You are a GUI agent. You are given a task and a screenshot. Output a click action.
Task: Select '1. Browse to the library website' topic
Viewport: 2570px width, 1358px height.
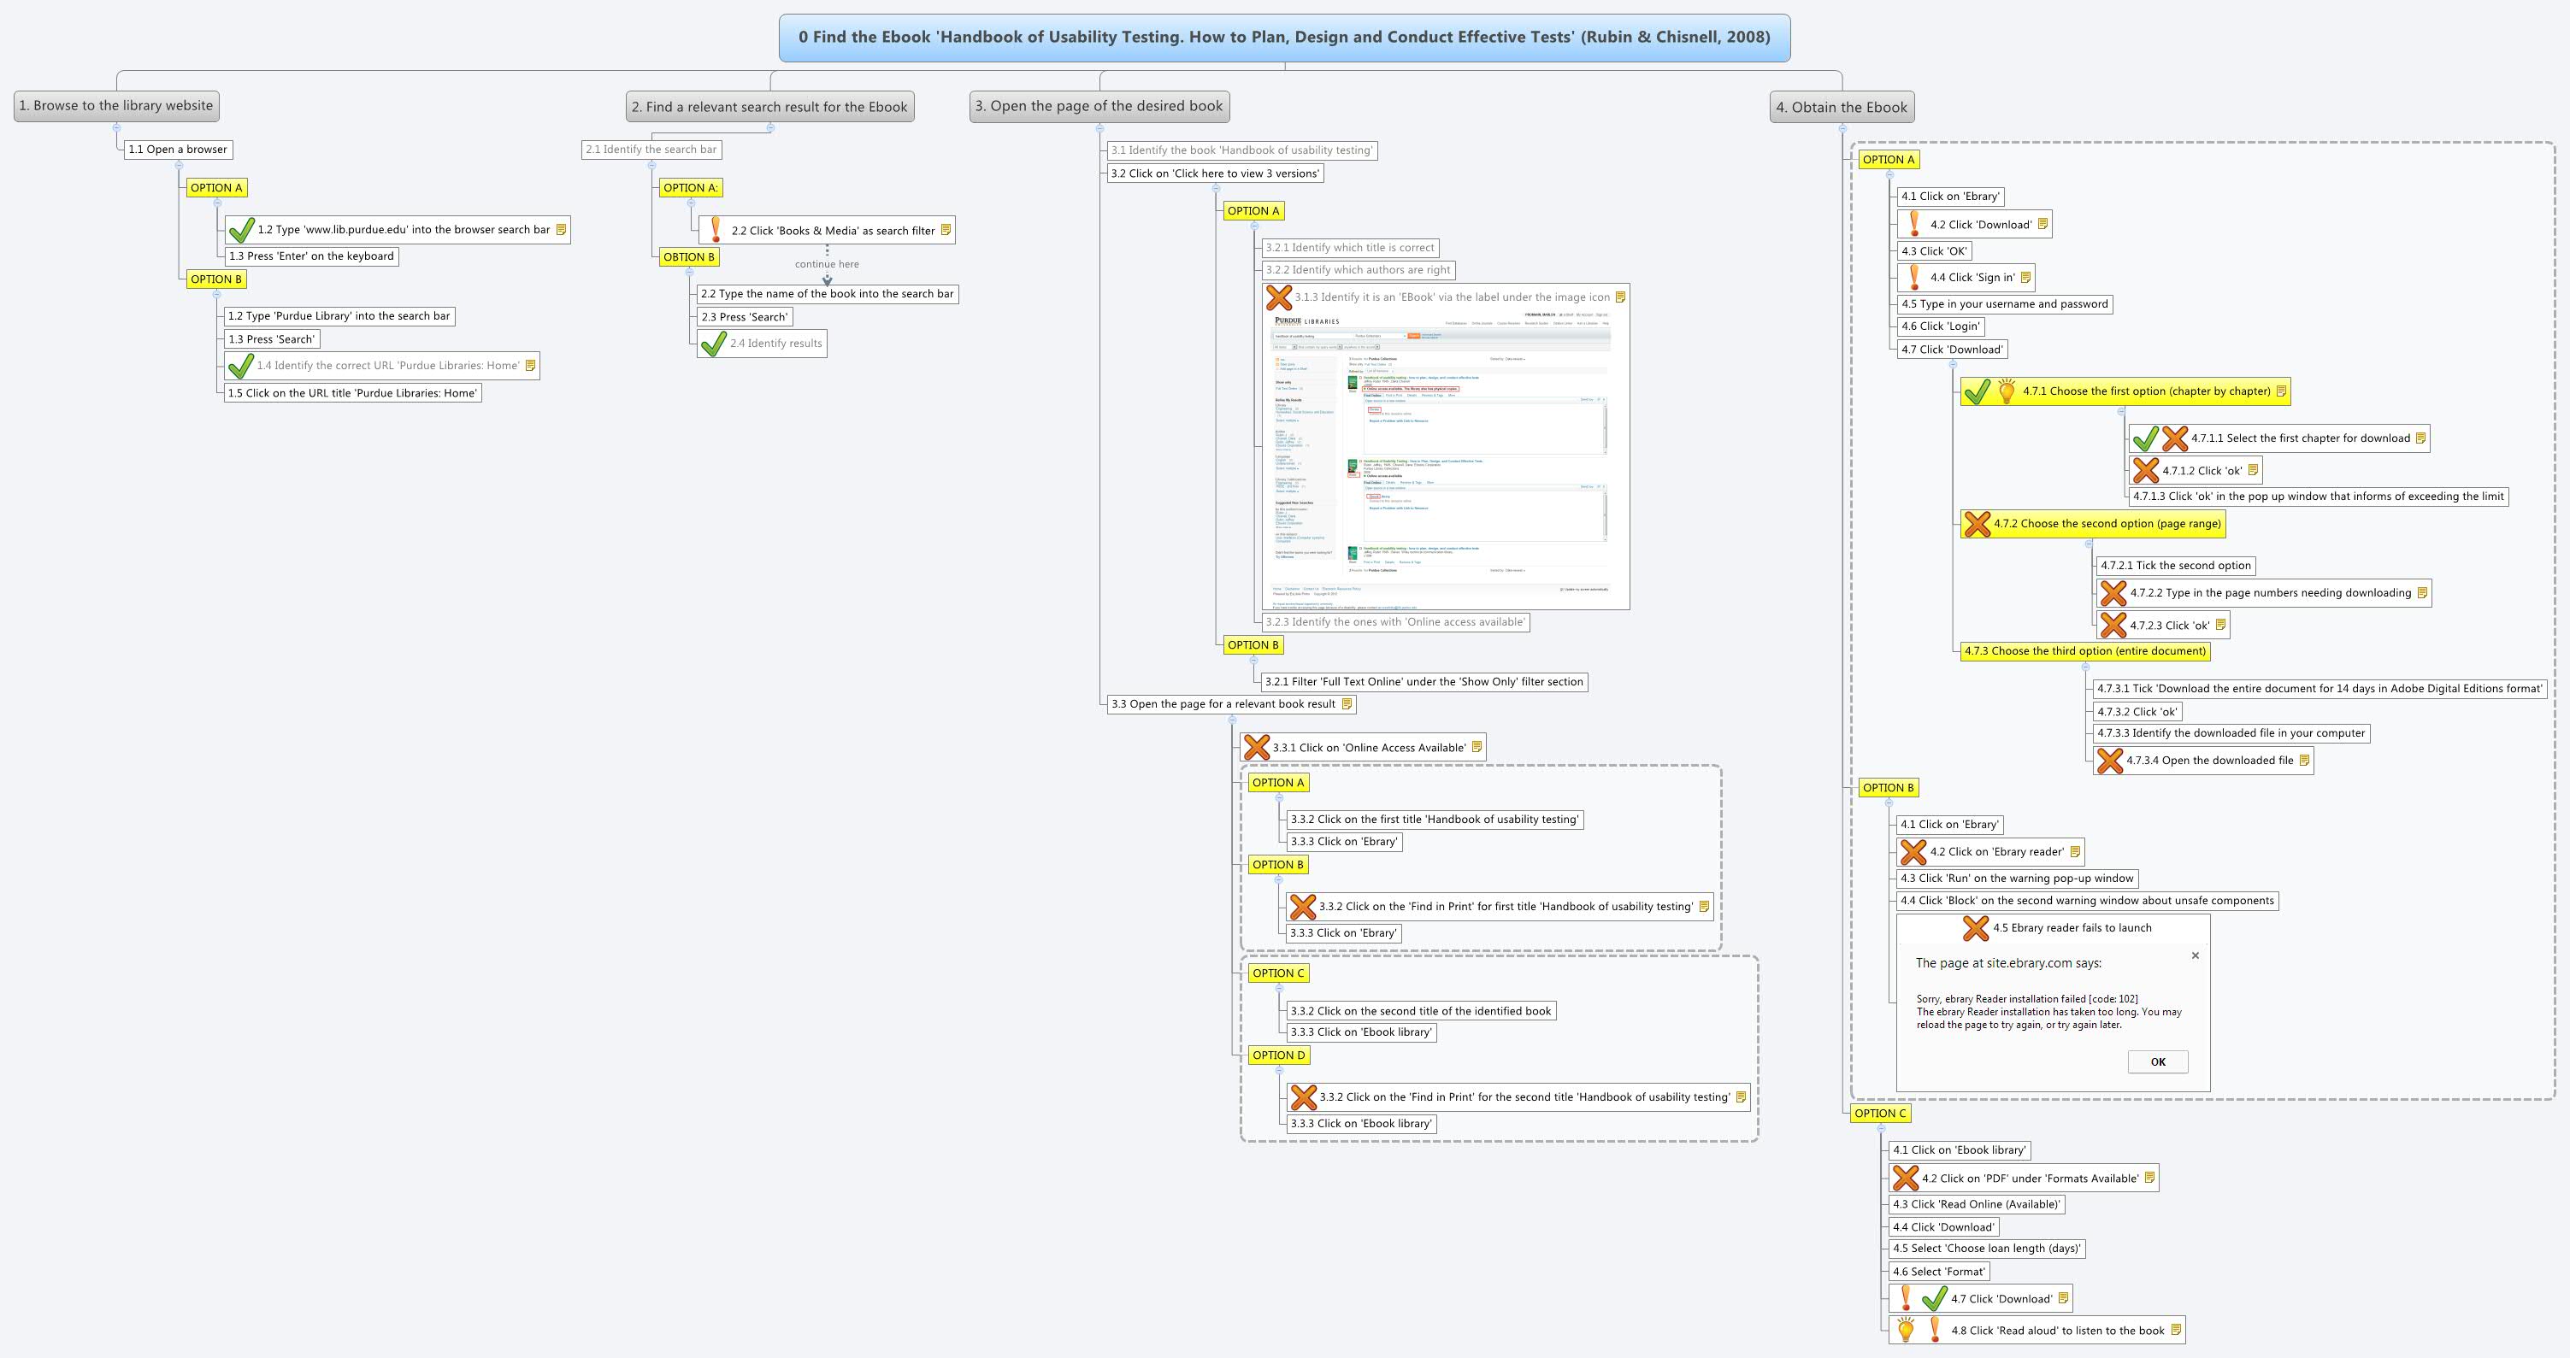115,106
